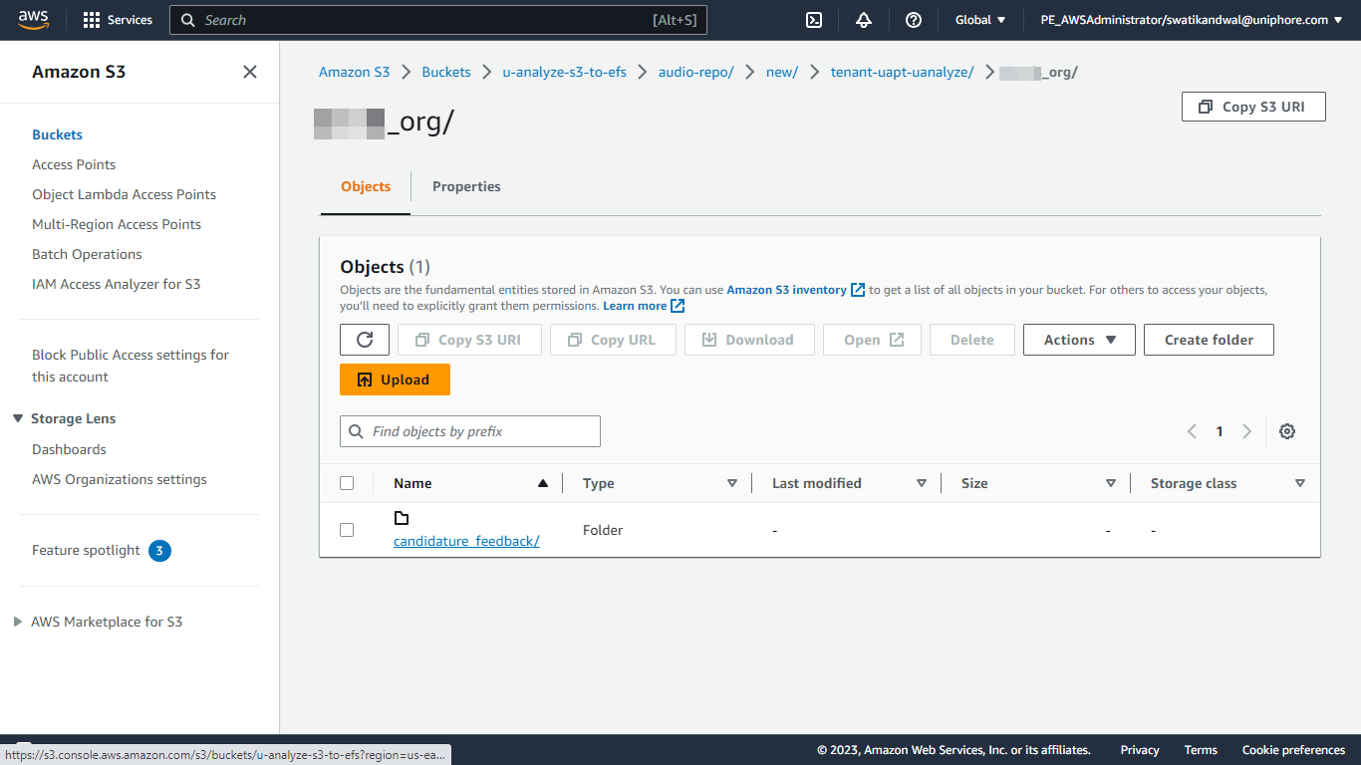Focus the Find objects by prefix field
The image size is (1361, 765).
[470, 431]
